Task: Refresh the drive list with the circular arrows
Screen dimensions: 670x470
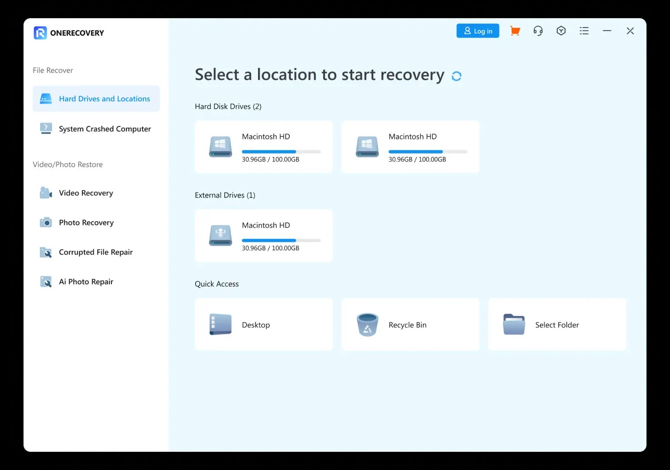Action: coord(456,76)
